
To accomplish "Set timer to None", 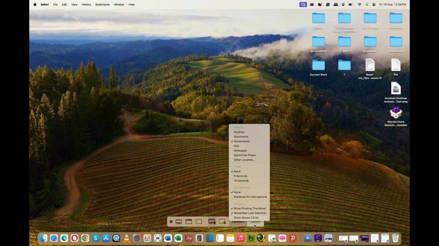I will (237, 171).
